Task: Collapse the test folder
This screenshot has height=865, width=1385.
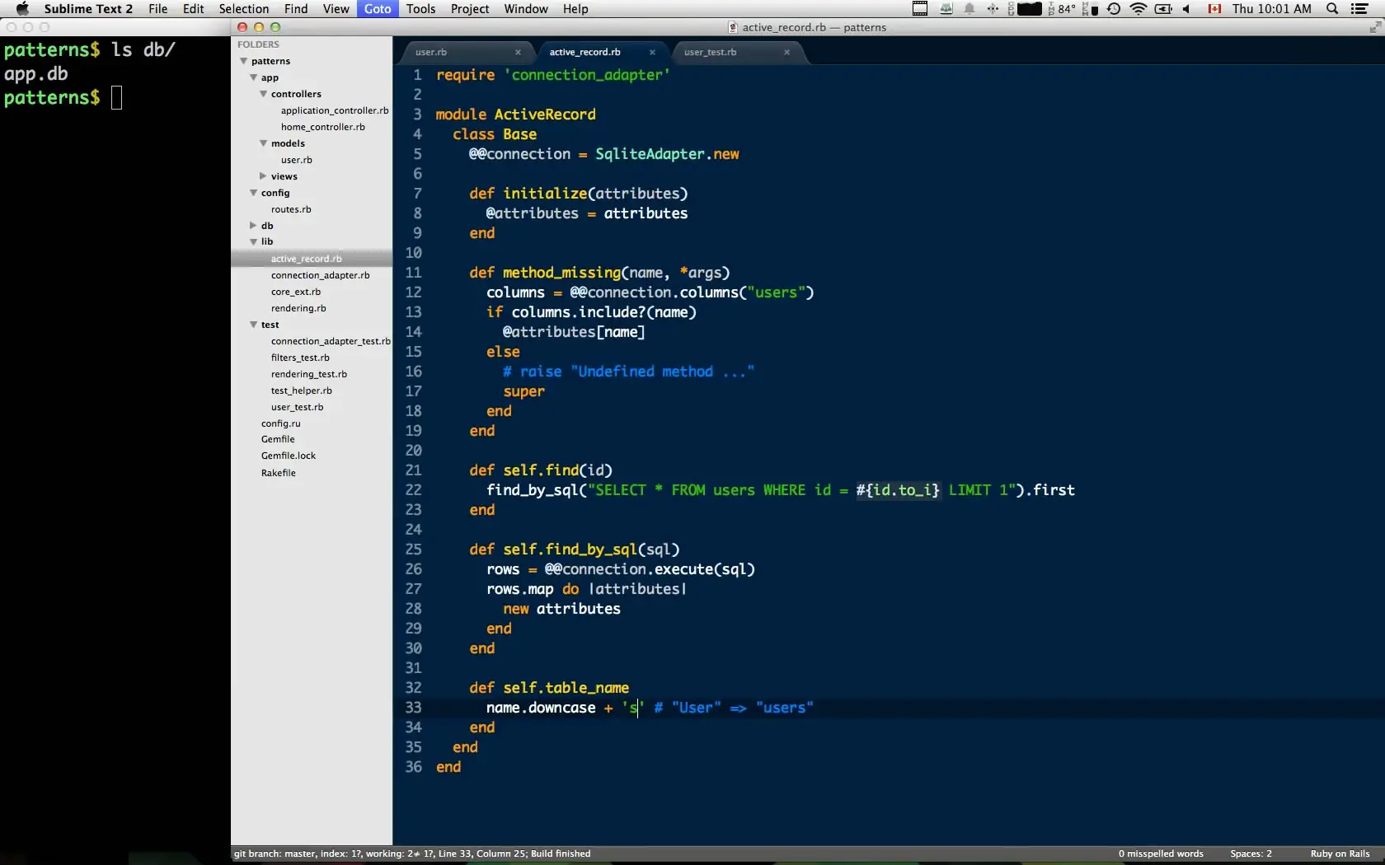Action: click(254, 325)
